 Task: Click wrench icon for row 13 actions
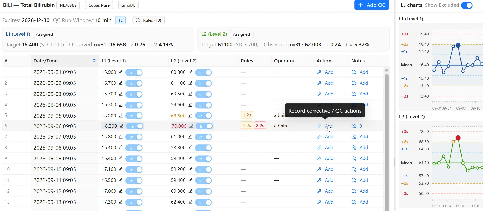pyautogui.click(x=319, y=202)
